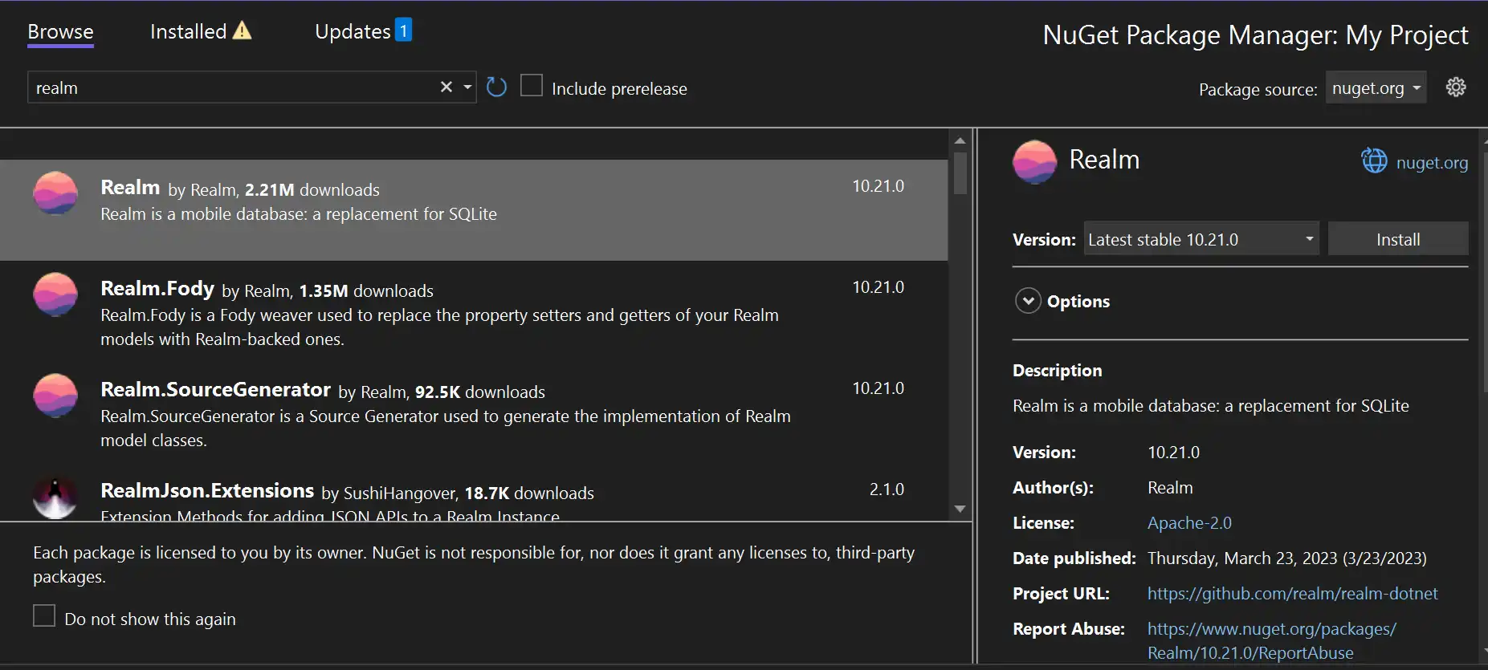Click the package list scrollbar down arrow
The height and width of the screenshot is (670, 1488).
pyautogui.click(x=960, y=509)
